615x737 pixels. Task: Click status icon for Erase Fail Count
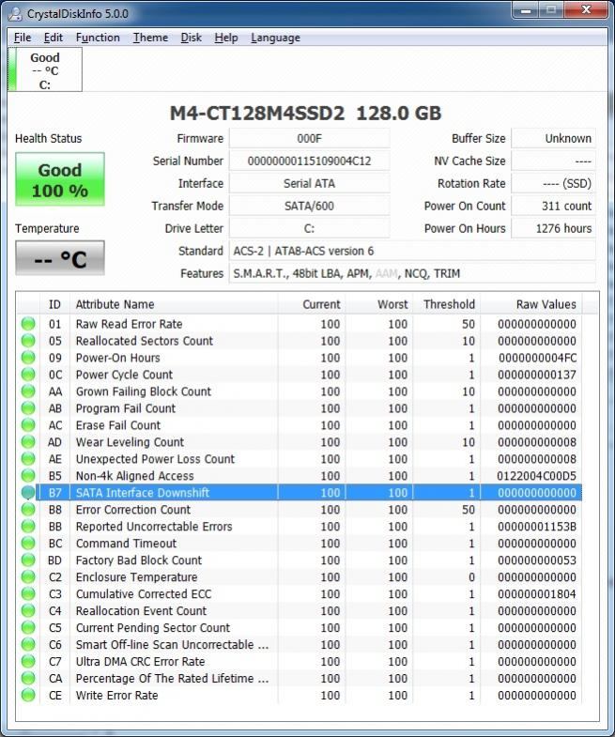[28, 425]
